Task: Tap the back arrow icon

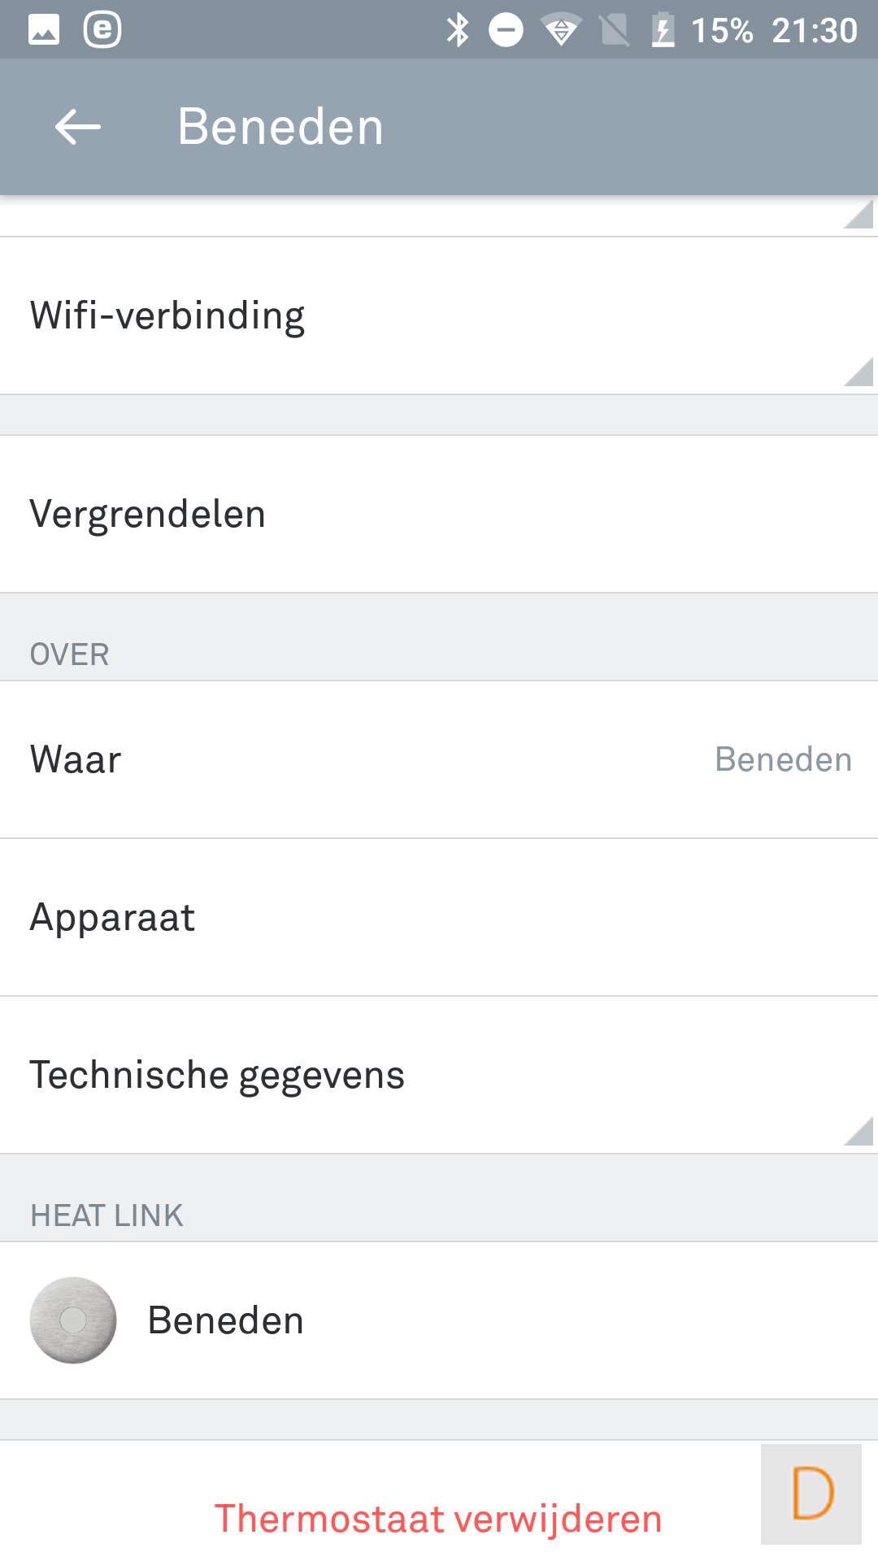Action: [x=78, y=127]
